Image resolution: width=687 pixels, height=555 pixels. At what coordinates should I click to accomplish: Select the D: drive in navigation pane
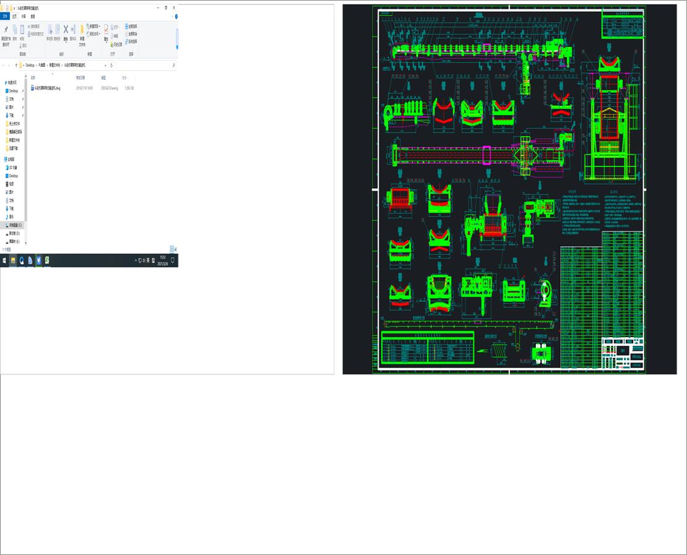[x=14, y=233]
